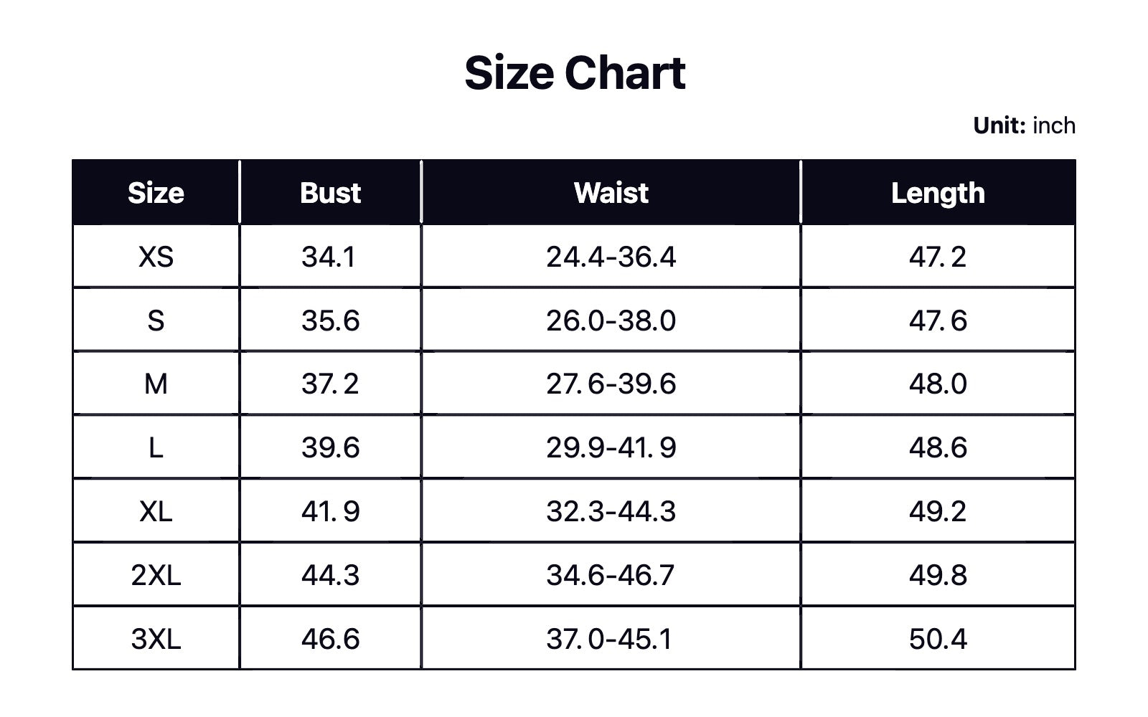Click the 2XL size row label

[156, 576]
